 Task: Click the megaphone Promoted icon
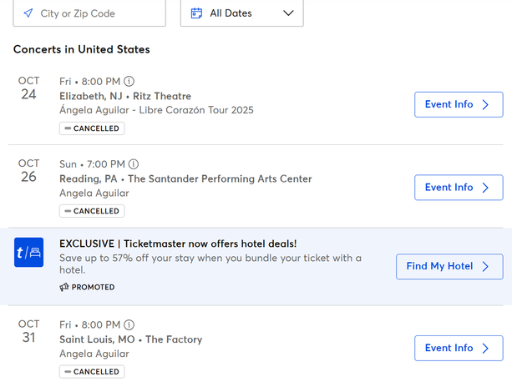click(64, 287)
